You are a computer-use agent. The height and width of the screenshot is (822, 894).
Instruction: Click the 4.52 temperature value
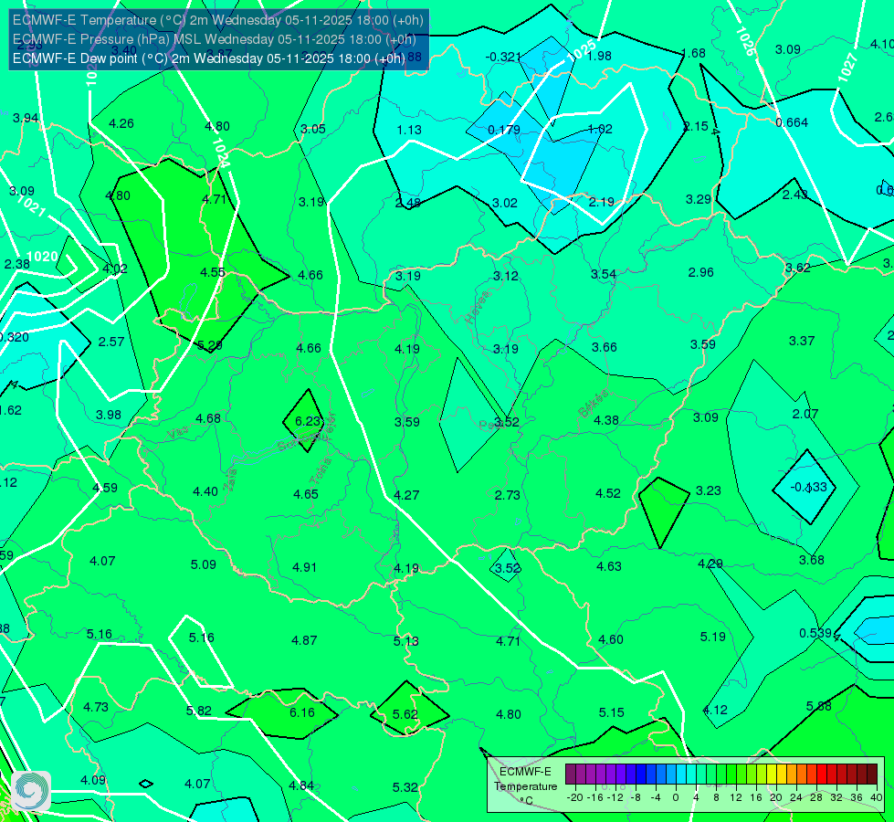tap(608, 493)
